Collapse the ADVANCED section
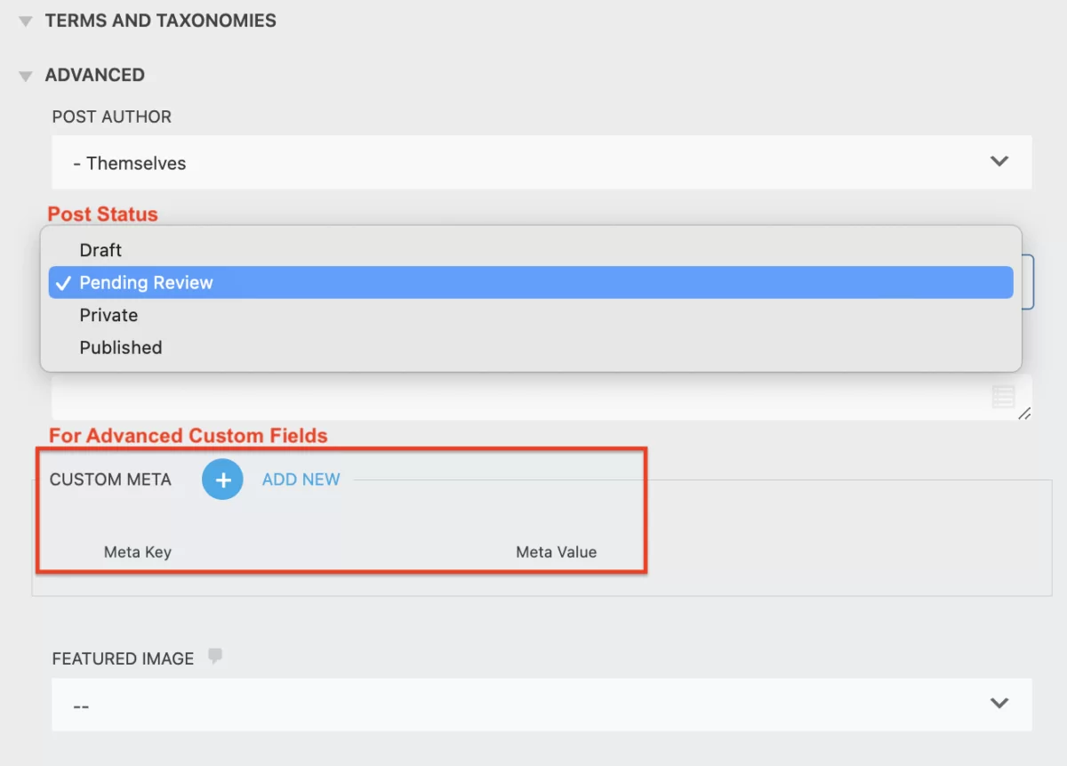This screenshot has height=766, width=1067. [24, 75]
